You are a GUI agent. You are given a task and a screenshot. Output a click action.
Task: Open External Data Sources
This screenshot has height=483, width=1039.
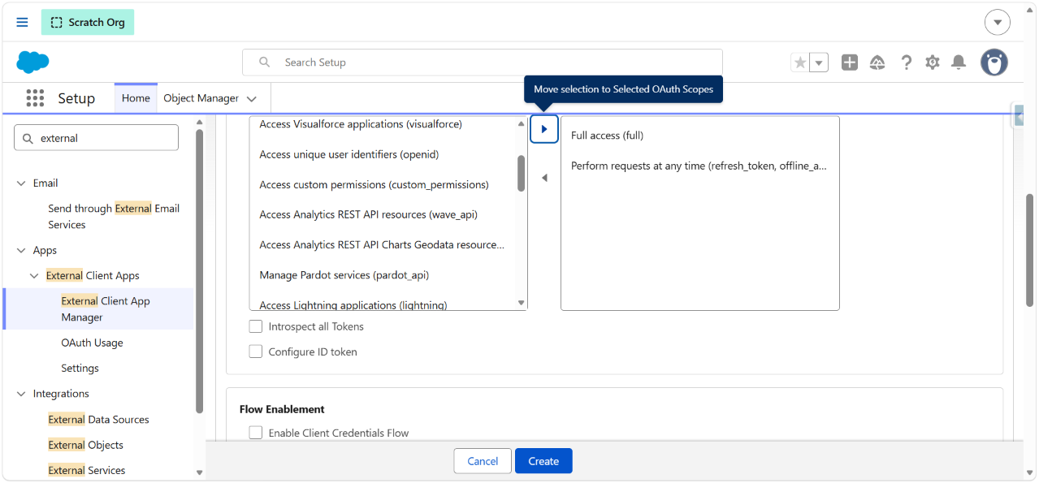tap(98, 420)
